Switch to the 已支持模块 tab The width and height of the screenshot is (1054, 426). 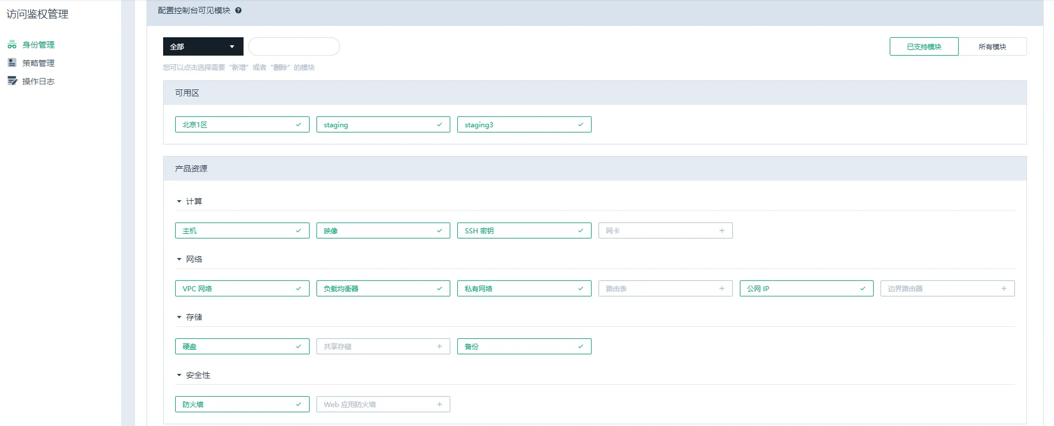pyautogui.click(x=924, y=46)
